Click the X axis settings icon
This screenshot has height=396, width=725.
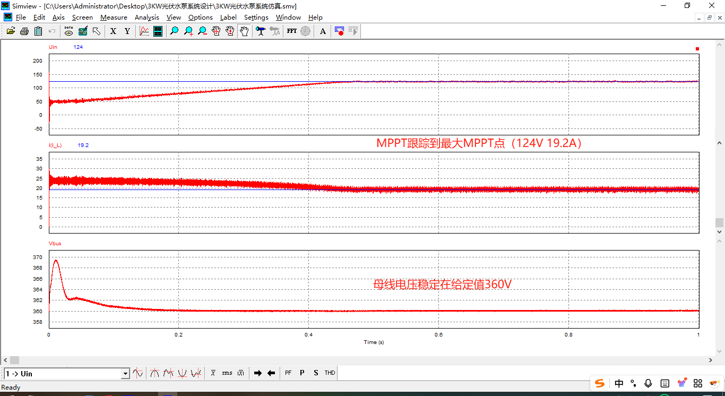[113, 31]
